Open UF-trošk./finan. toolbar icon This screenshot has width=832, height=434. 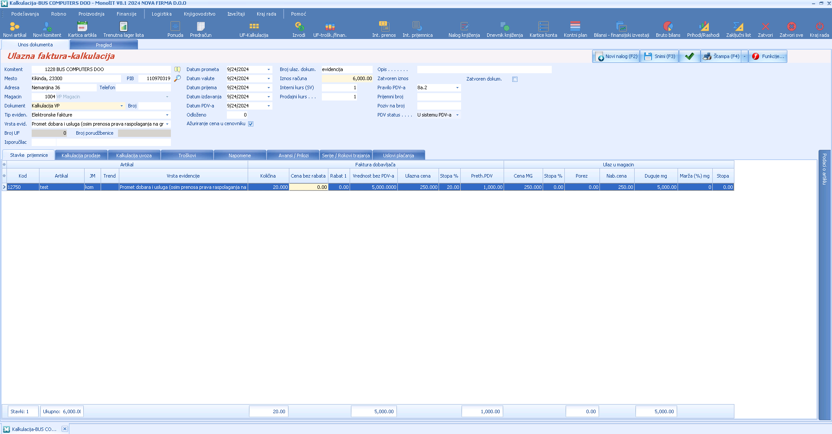point(330,29)
